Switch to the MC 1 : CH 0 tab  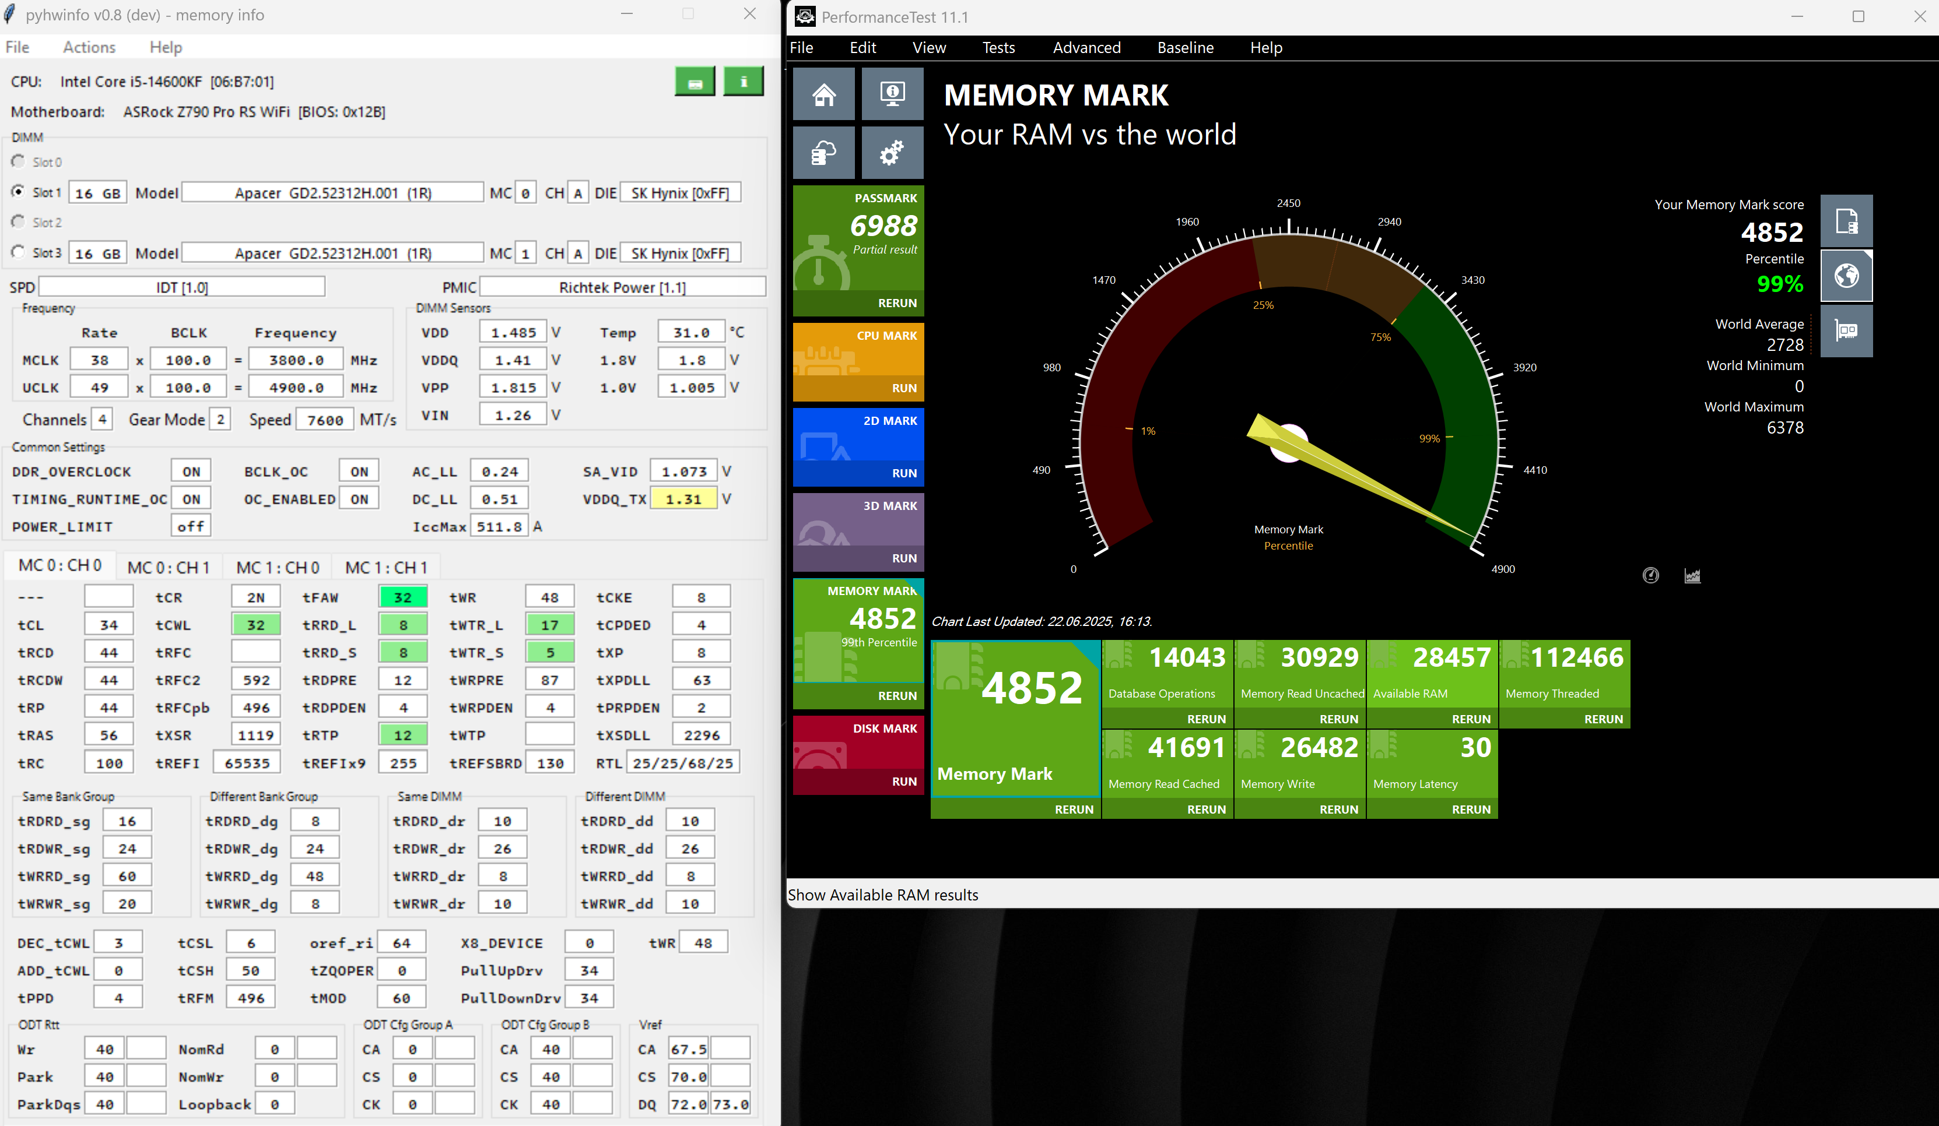(x=277, y=568)
